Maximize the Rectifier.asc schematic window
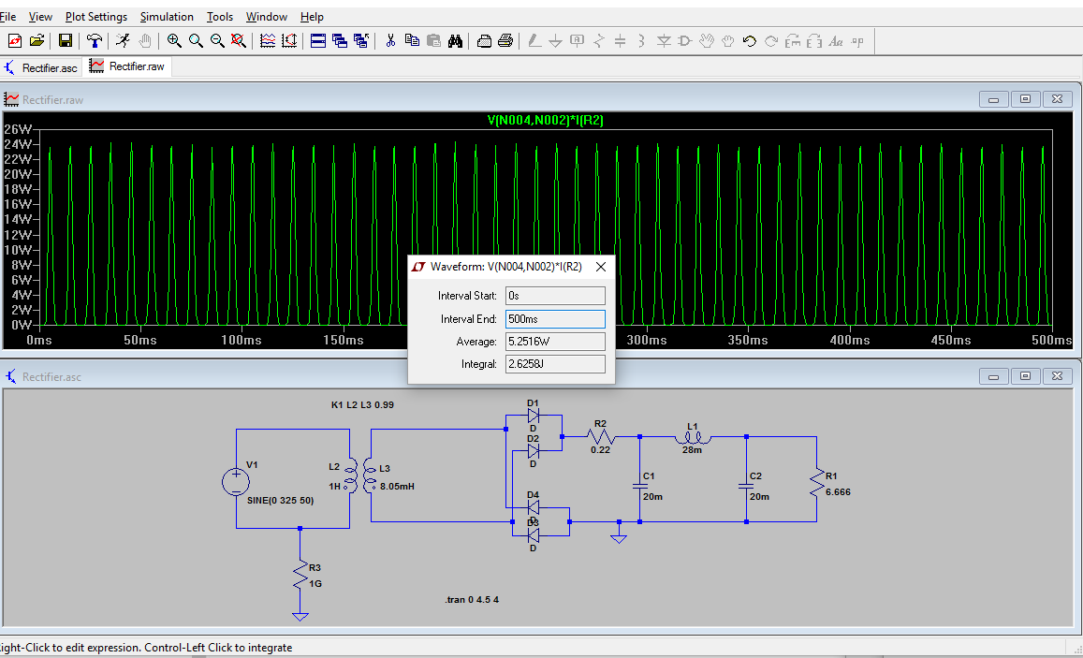This screenshot has height=658, width=1083. [x=1026, y=375]
